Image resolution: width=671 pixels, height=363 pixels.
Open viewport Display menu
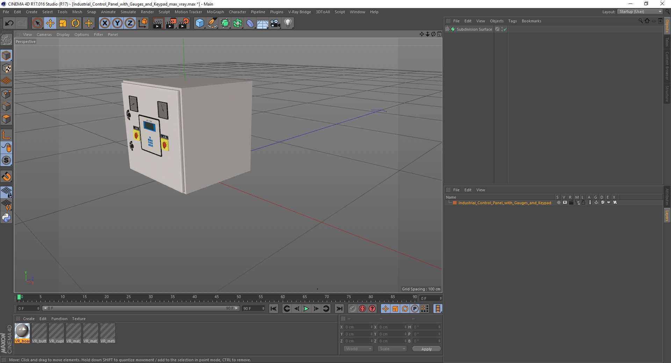[x=63, y=35]
